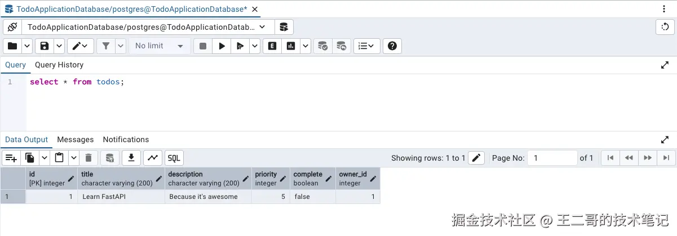Maximize the Data Output panel with expand arrows
This screenshot has height=236, width=677.
tap(665, 139)
